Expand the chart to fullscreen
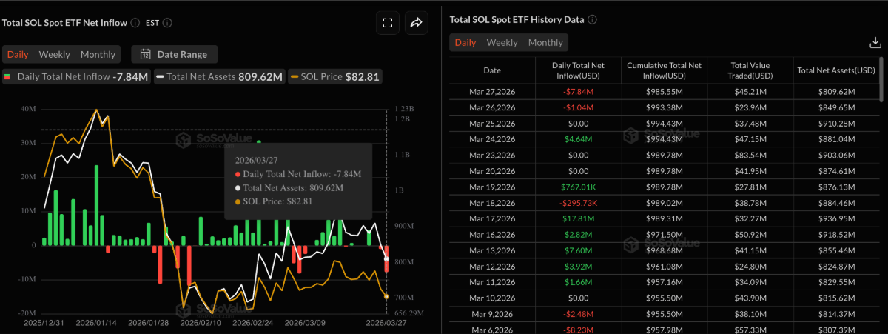 coord(387,23)
